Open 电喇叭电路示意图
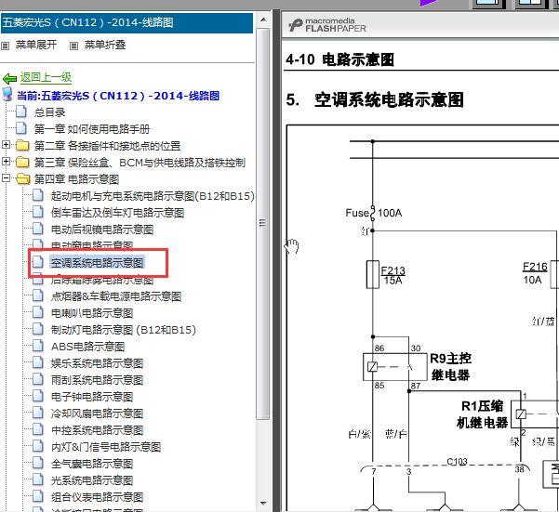 [x=92, y=313]
